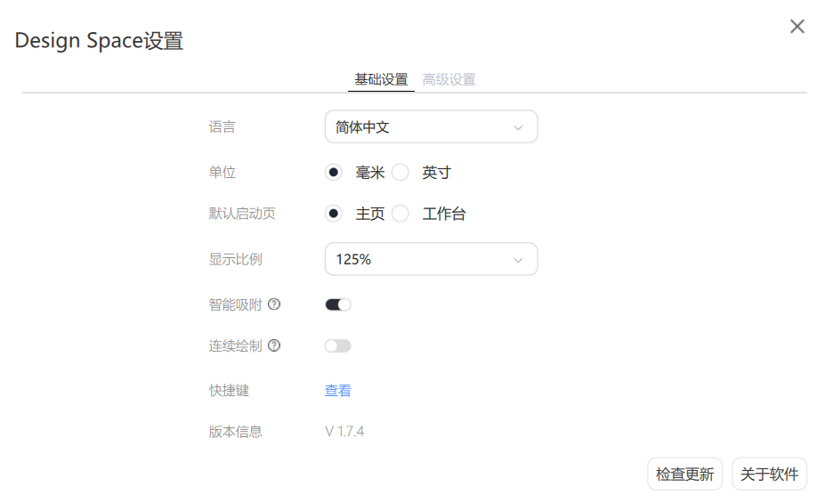
Task: Choose 主页 as default startup page
Action: point(334,214)
